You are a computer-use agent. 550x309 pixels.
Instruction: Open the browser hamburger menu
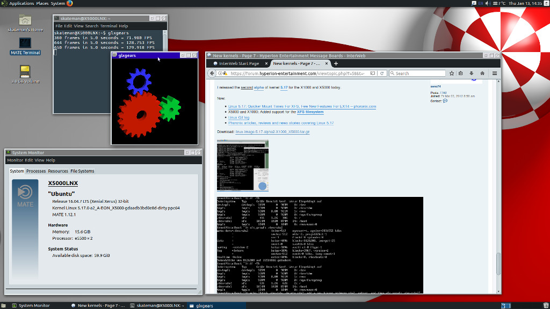pos(495,73)
